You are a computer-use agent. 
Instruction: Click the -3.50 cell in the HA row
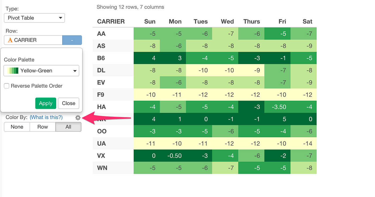[279, 107]
